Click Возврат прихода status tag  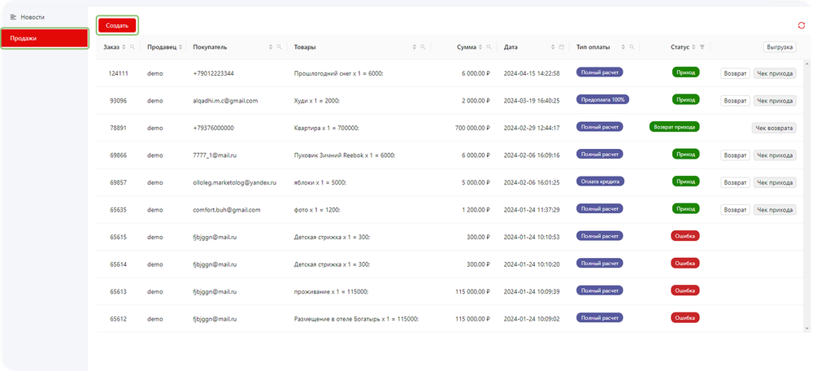pyautogui.click(x=674, y=127)
